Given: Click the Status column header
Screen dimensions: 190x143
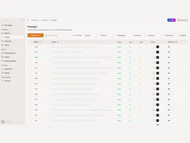Looking at the screenshot, I should (x=119, y=42).
